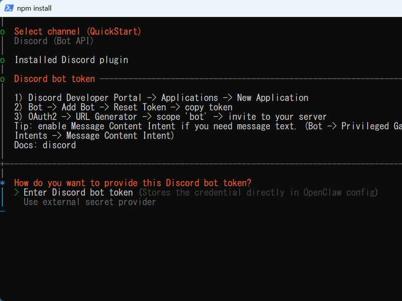Viewport: 402px width, 301px height.
Task: Click step 3 OAuth2 URL Generator line
Action: coord(170,117)
